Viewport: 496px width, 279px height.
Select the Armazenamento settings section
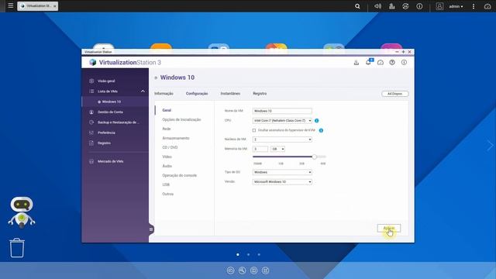point(176,138)
